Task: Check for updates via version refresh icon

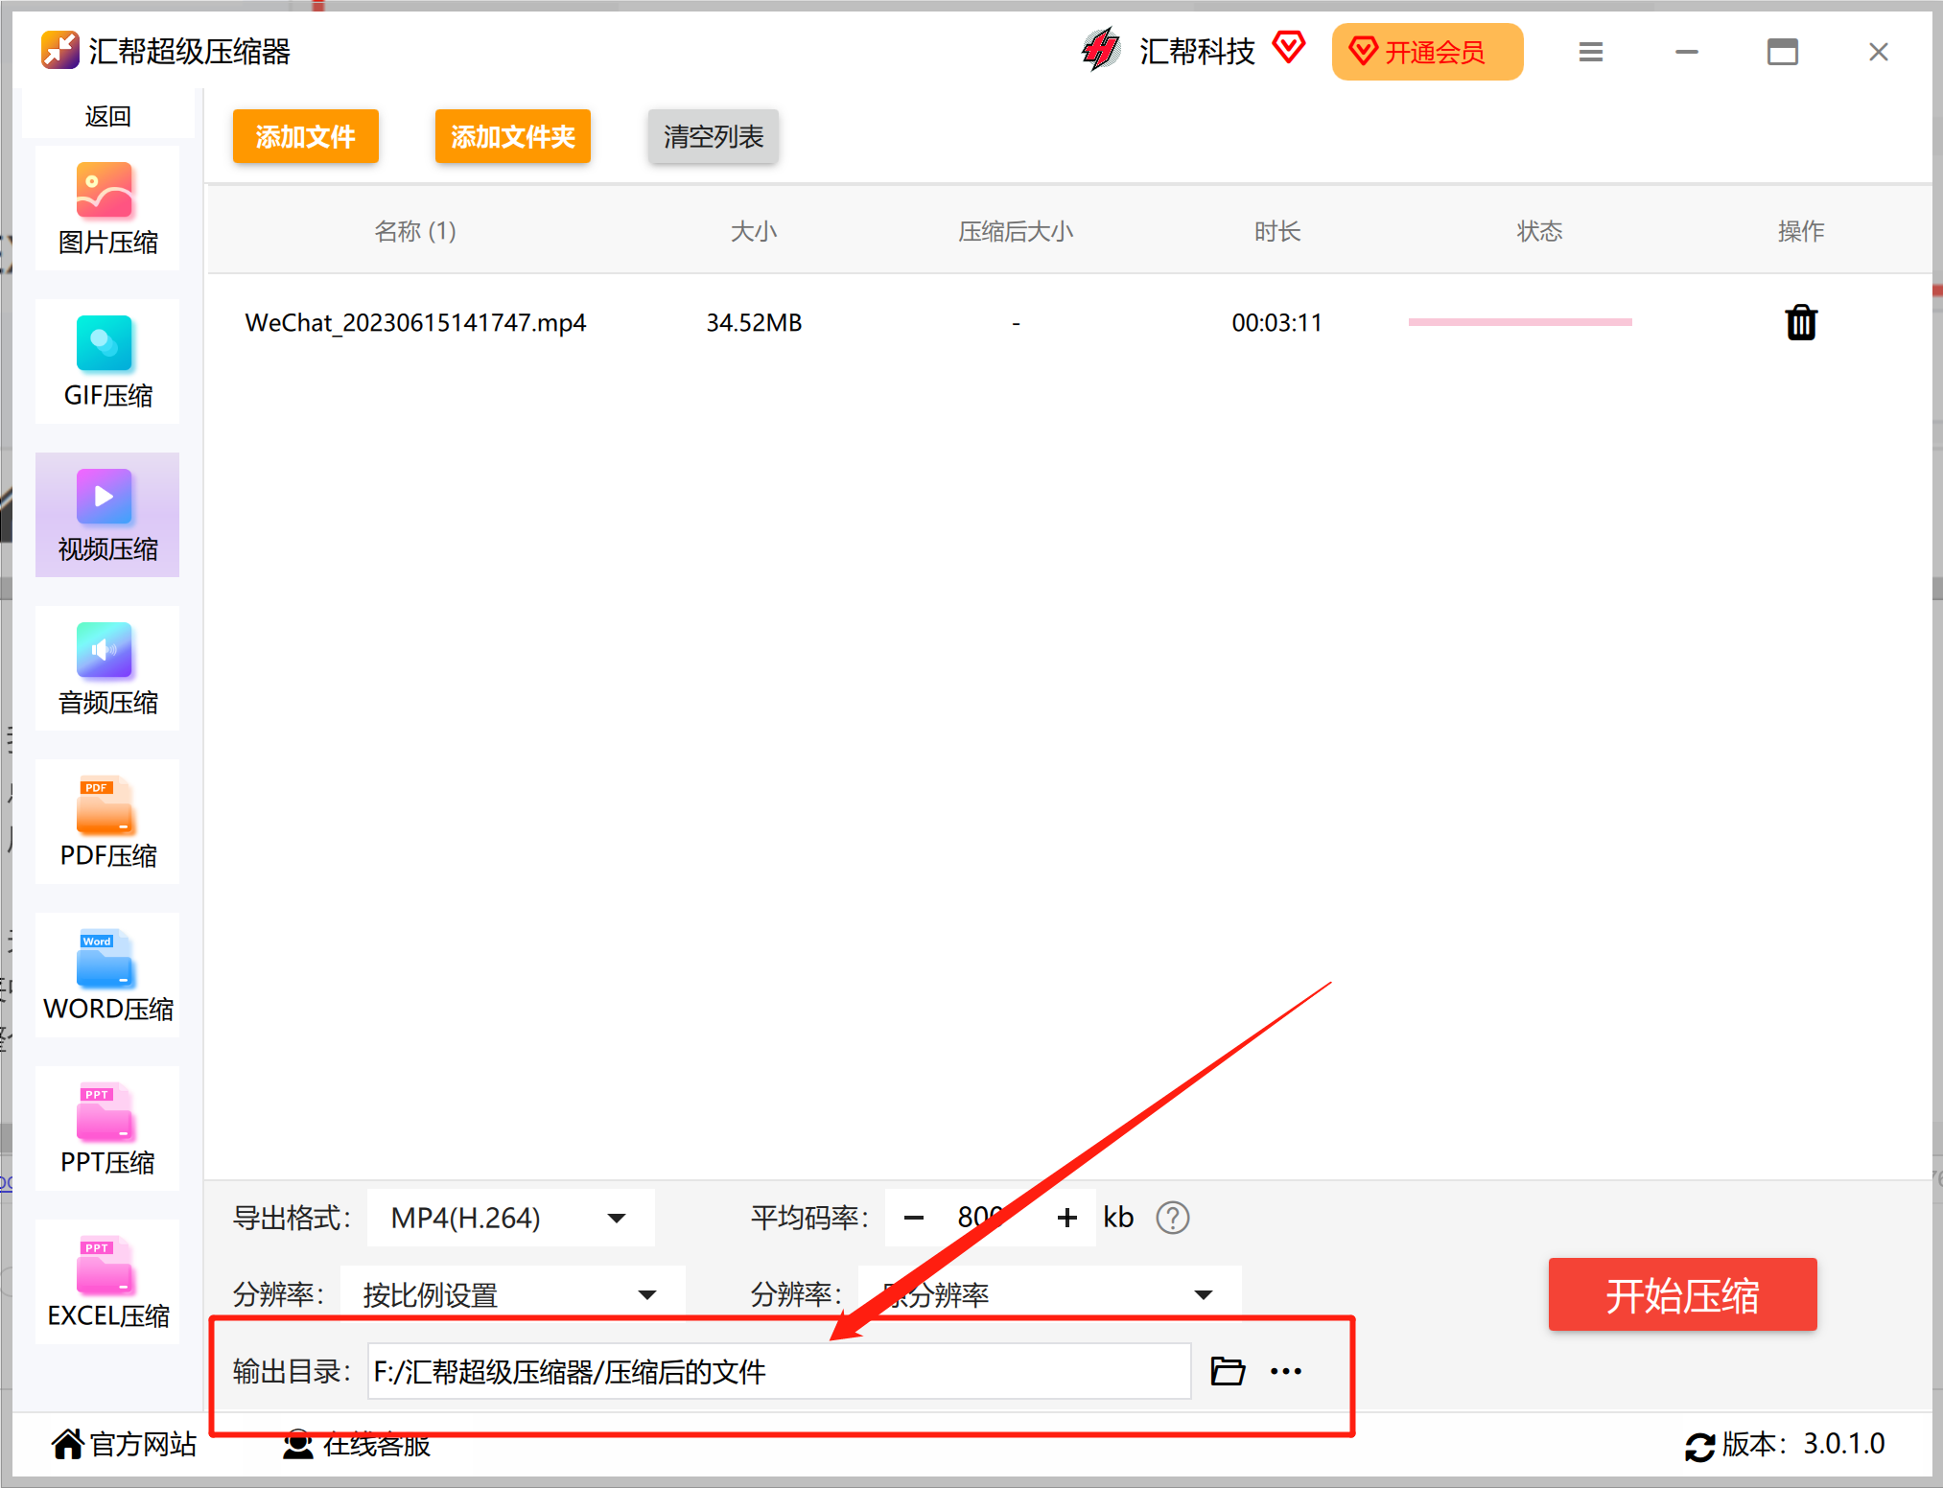Action: (1699, 1446)
